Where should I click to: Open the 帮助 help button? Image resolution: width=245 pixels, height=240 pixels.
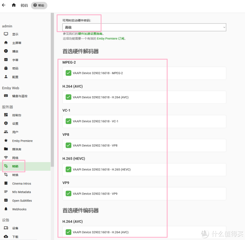[x=39, y=5]
